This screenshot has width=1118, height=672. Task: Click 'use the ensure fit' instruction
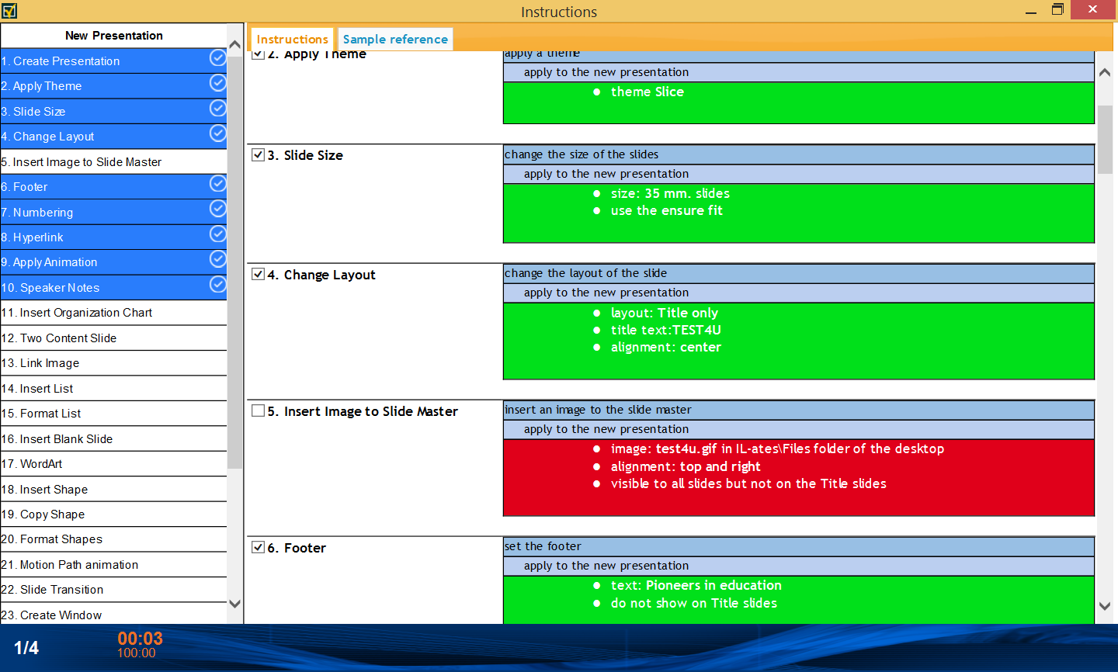click(666, 210)
